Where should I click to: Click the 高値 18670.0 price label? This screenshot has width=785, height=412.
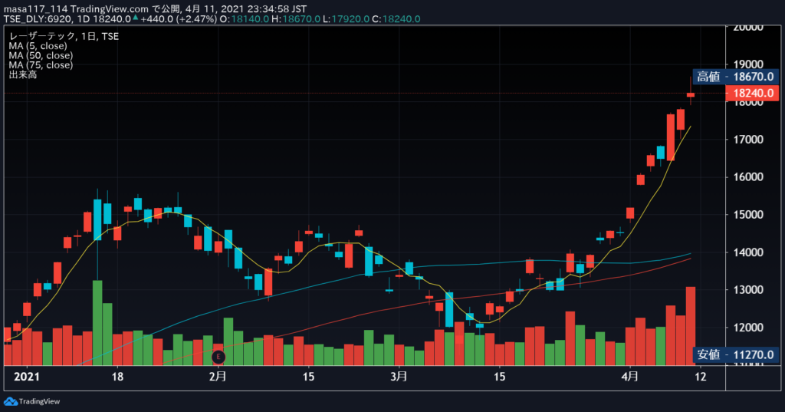(x=735, y=77)
